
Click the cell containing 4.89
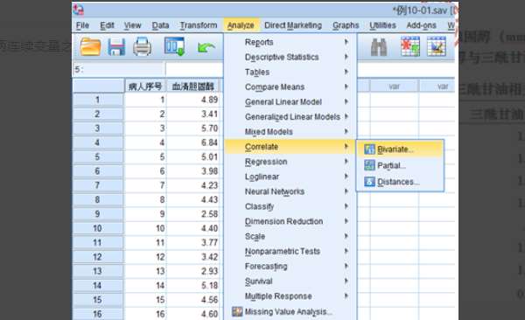point(193,100)
